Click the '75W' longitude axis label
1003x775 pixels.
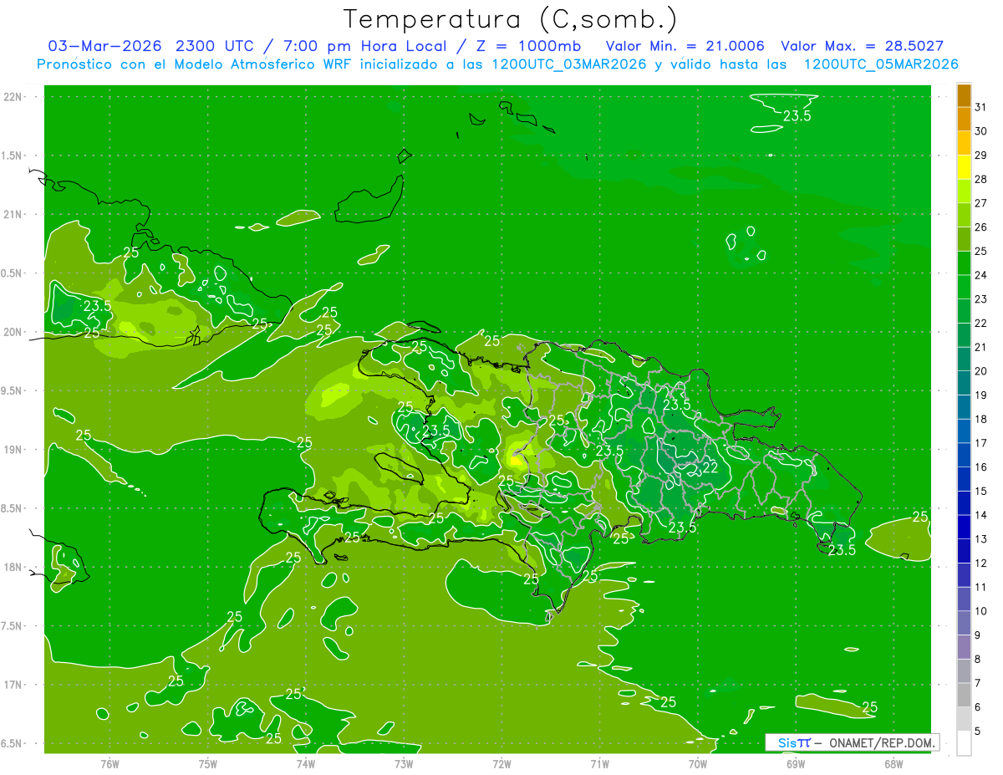coord(208,763)
